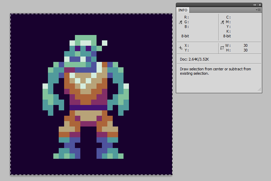Click the turtle's right purple eye pixel

[x=88, y=48]
